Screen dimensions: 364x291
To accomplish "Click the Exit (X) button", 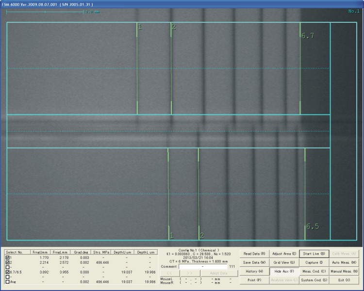I will [344, 280].
